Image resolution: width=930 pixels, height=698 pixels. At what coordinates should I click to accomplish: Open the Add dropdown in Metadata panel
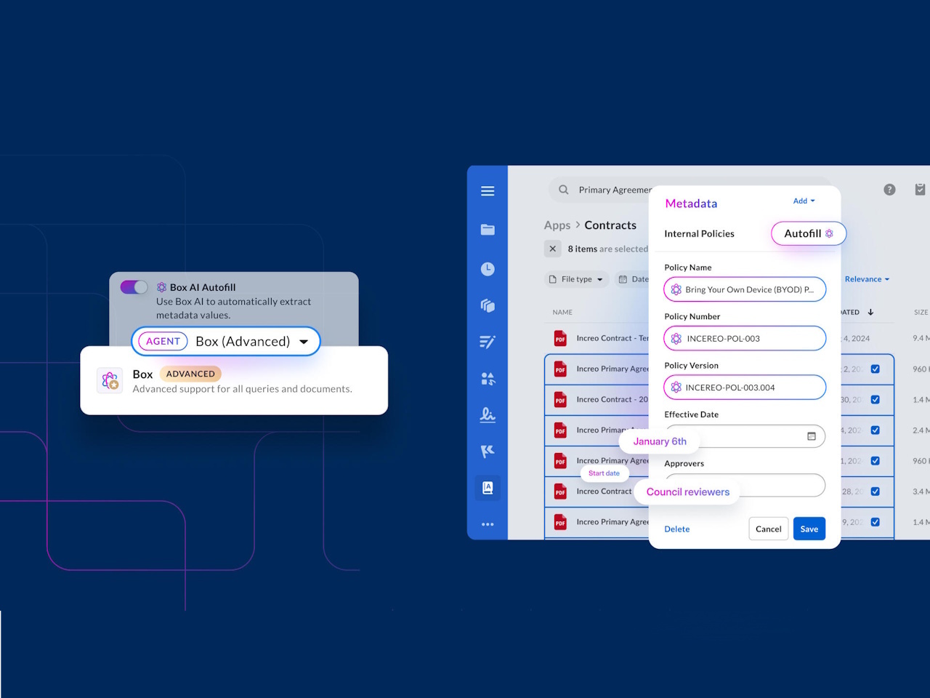(804, 201)
